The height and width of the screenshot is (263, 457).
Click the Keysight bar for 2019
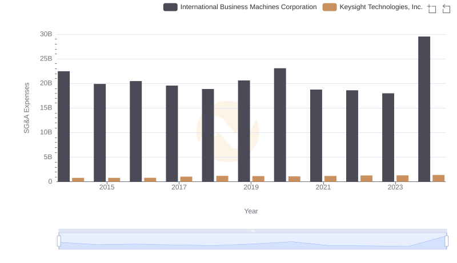tap(258, 179)
